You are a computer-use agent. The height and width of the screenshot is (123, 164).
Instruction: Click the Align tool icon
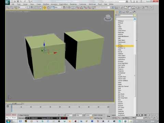tap(117, 8)
